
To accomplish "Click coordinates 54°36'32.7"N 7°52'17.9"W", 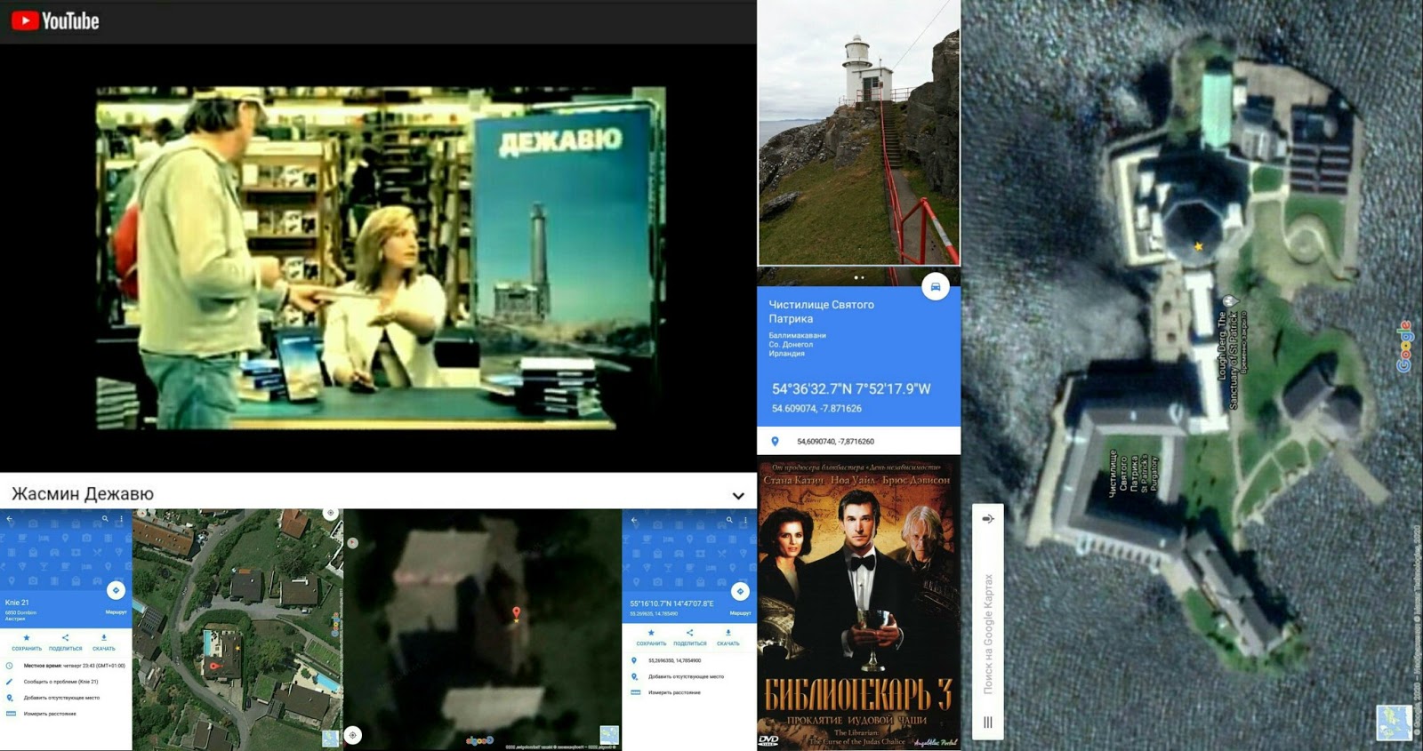I will [851, 388].
